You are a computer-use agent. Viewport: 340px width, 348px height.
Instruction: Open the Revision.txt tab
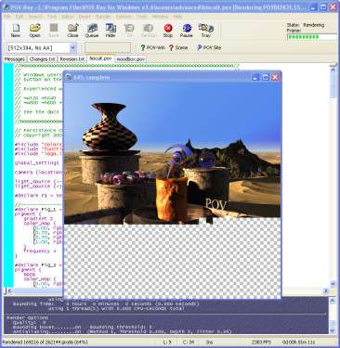click(72, 58)
